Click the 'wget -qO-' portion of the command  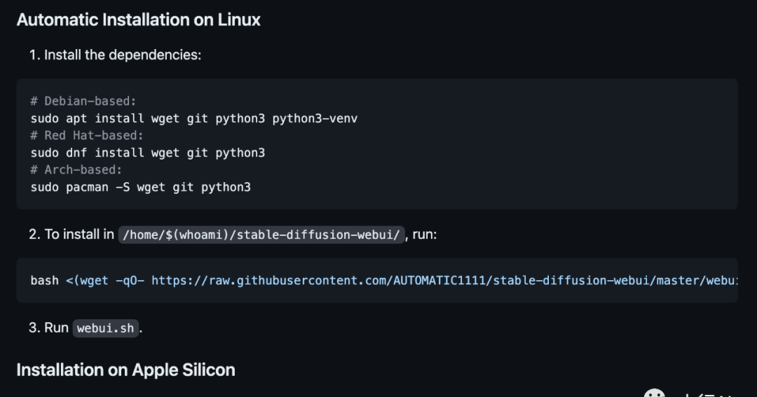coord(112,280)
